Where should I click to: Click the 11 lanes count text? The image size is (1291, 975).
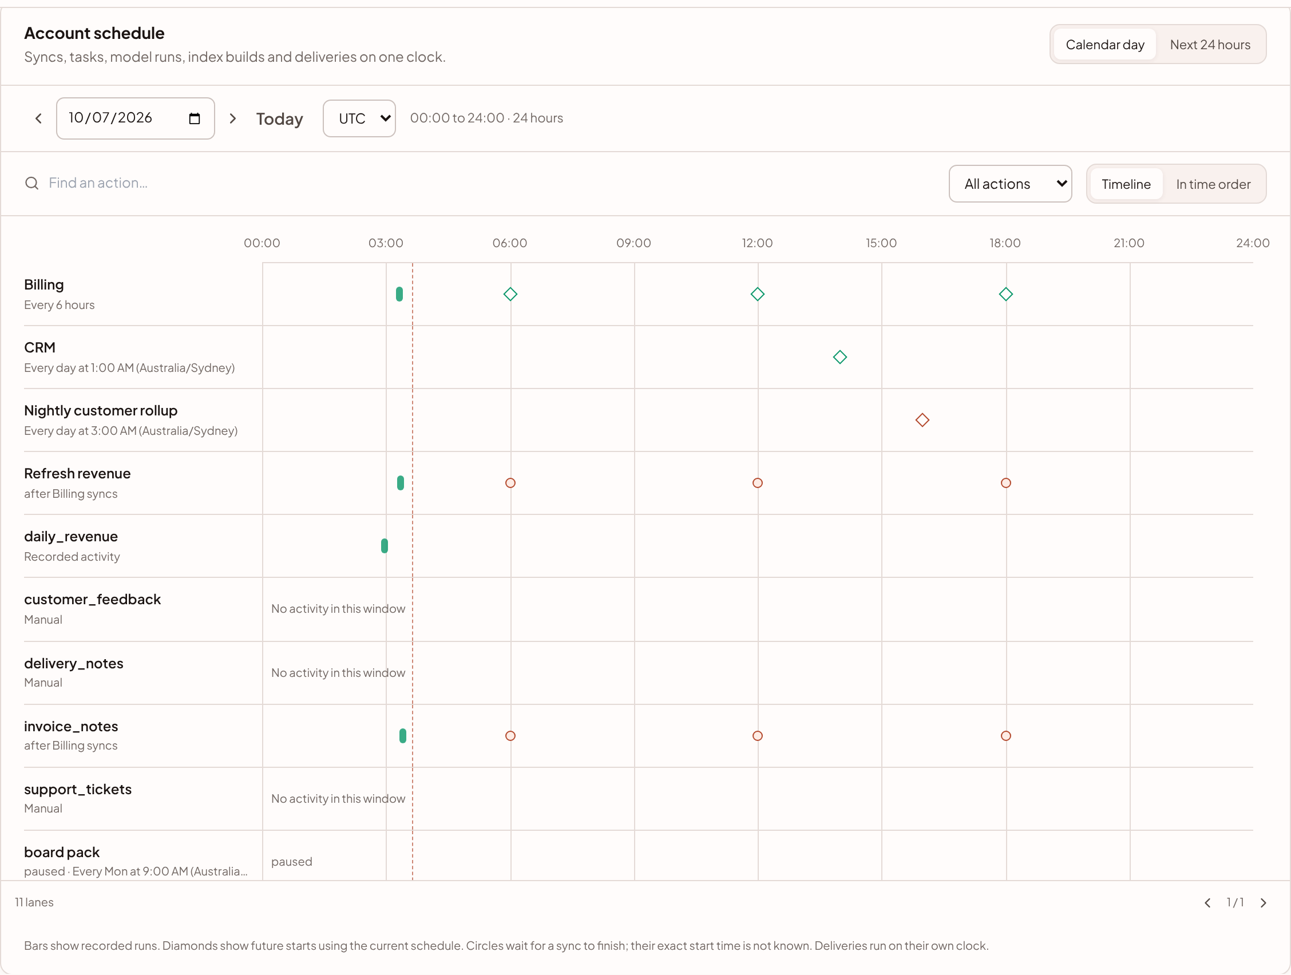[x=34, y=903]
